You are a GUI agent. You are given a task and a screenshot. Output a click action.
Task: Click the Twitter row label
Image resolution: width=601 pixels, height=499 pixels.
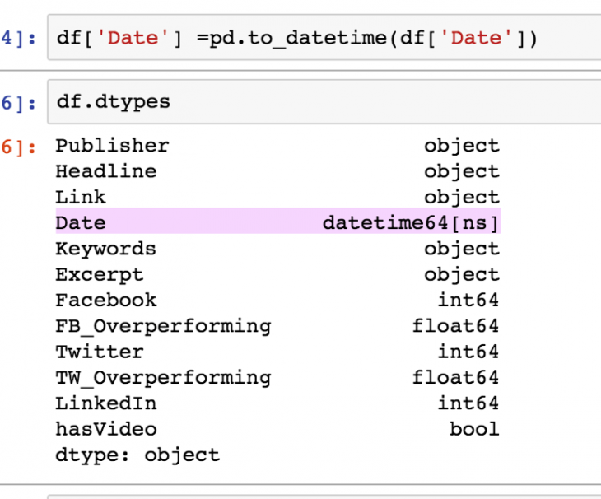point(99,352)
